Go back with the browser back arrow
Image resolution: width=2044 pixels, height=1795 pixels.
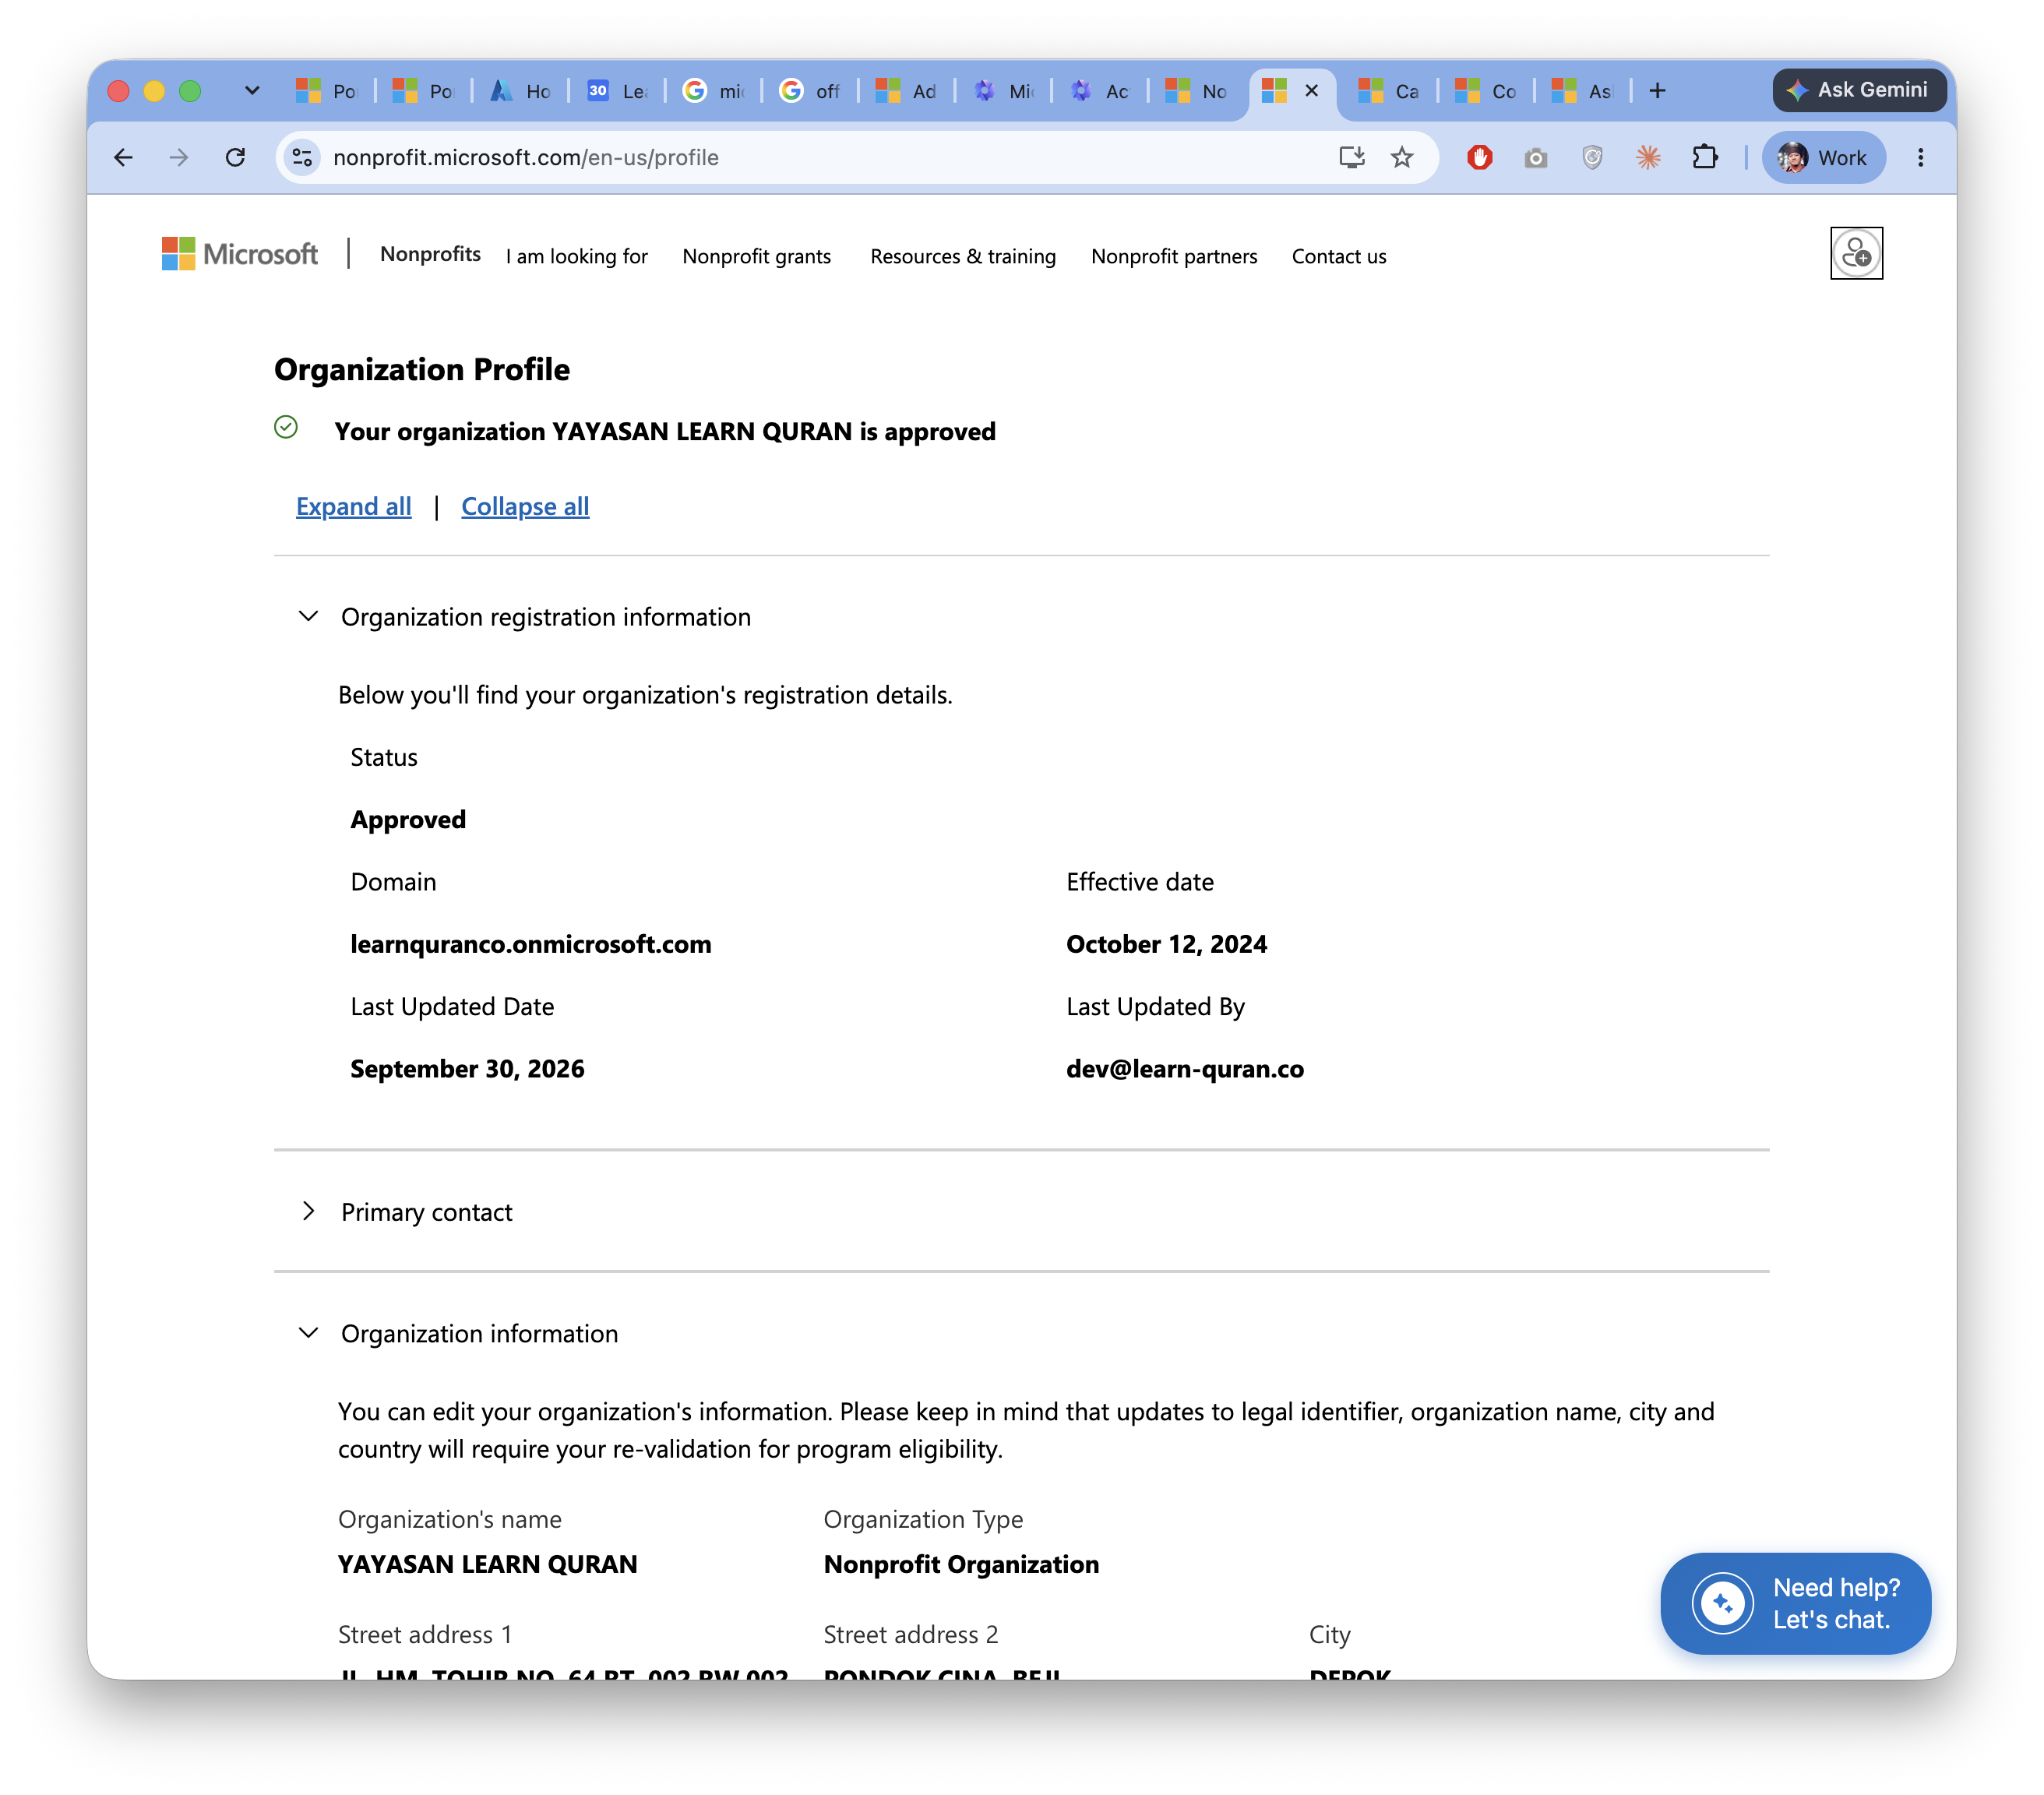(123, 157)
